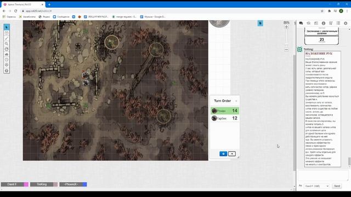This screenshot has width=351, height=197.
Task: Open the merge requests bookmark
Action: coord(124,17)
